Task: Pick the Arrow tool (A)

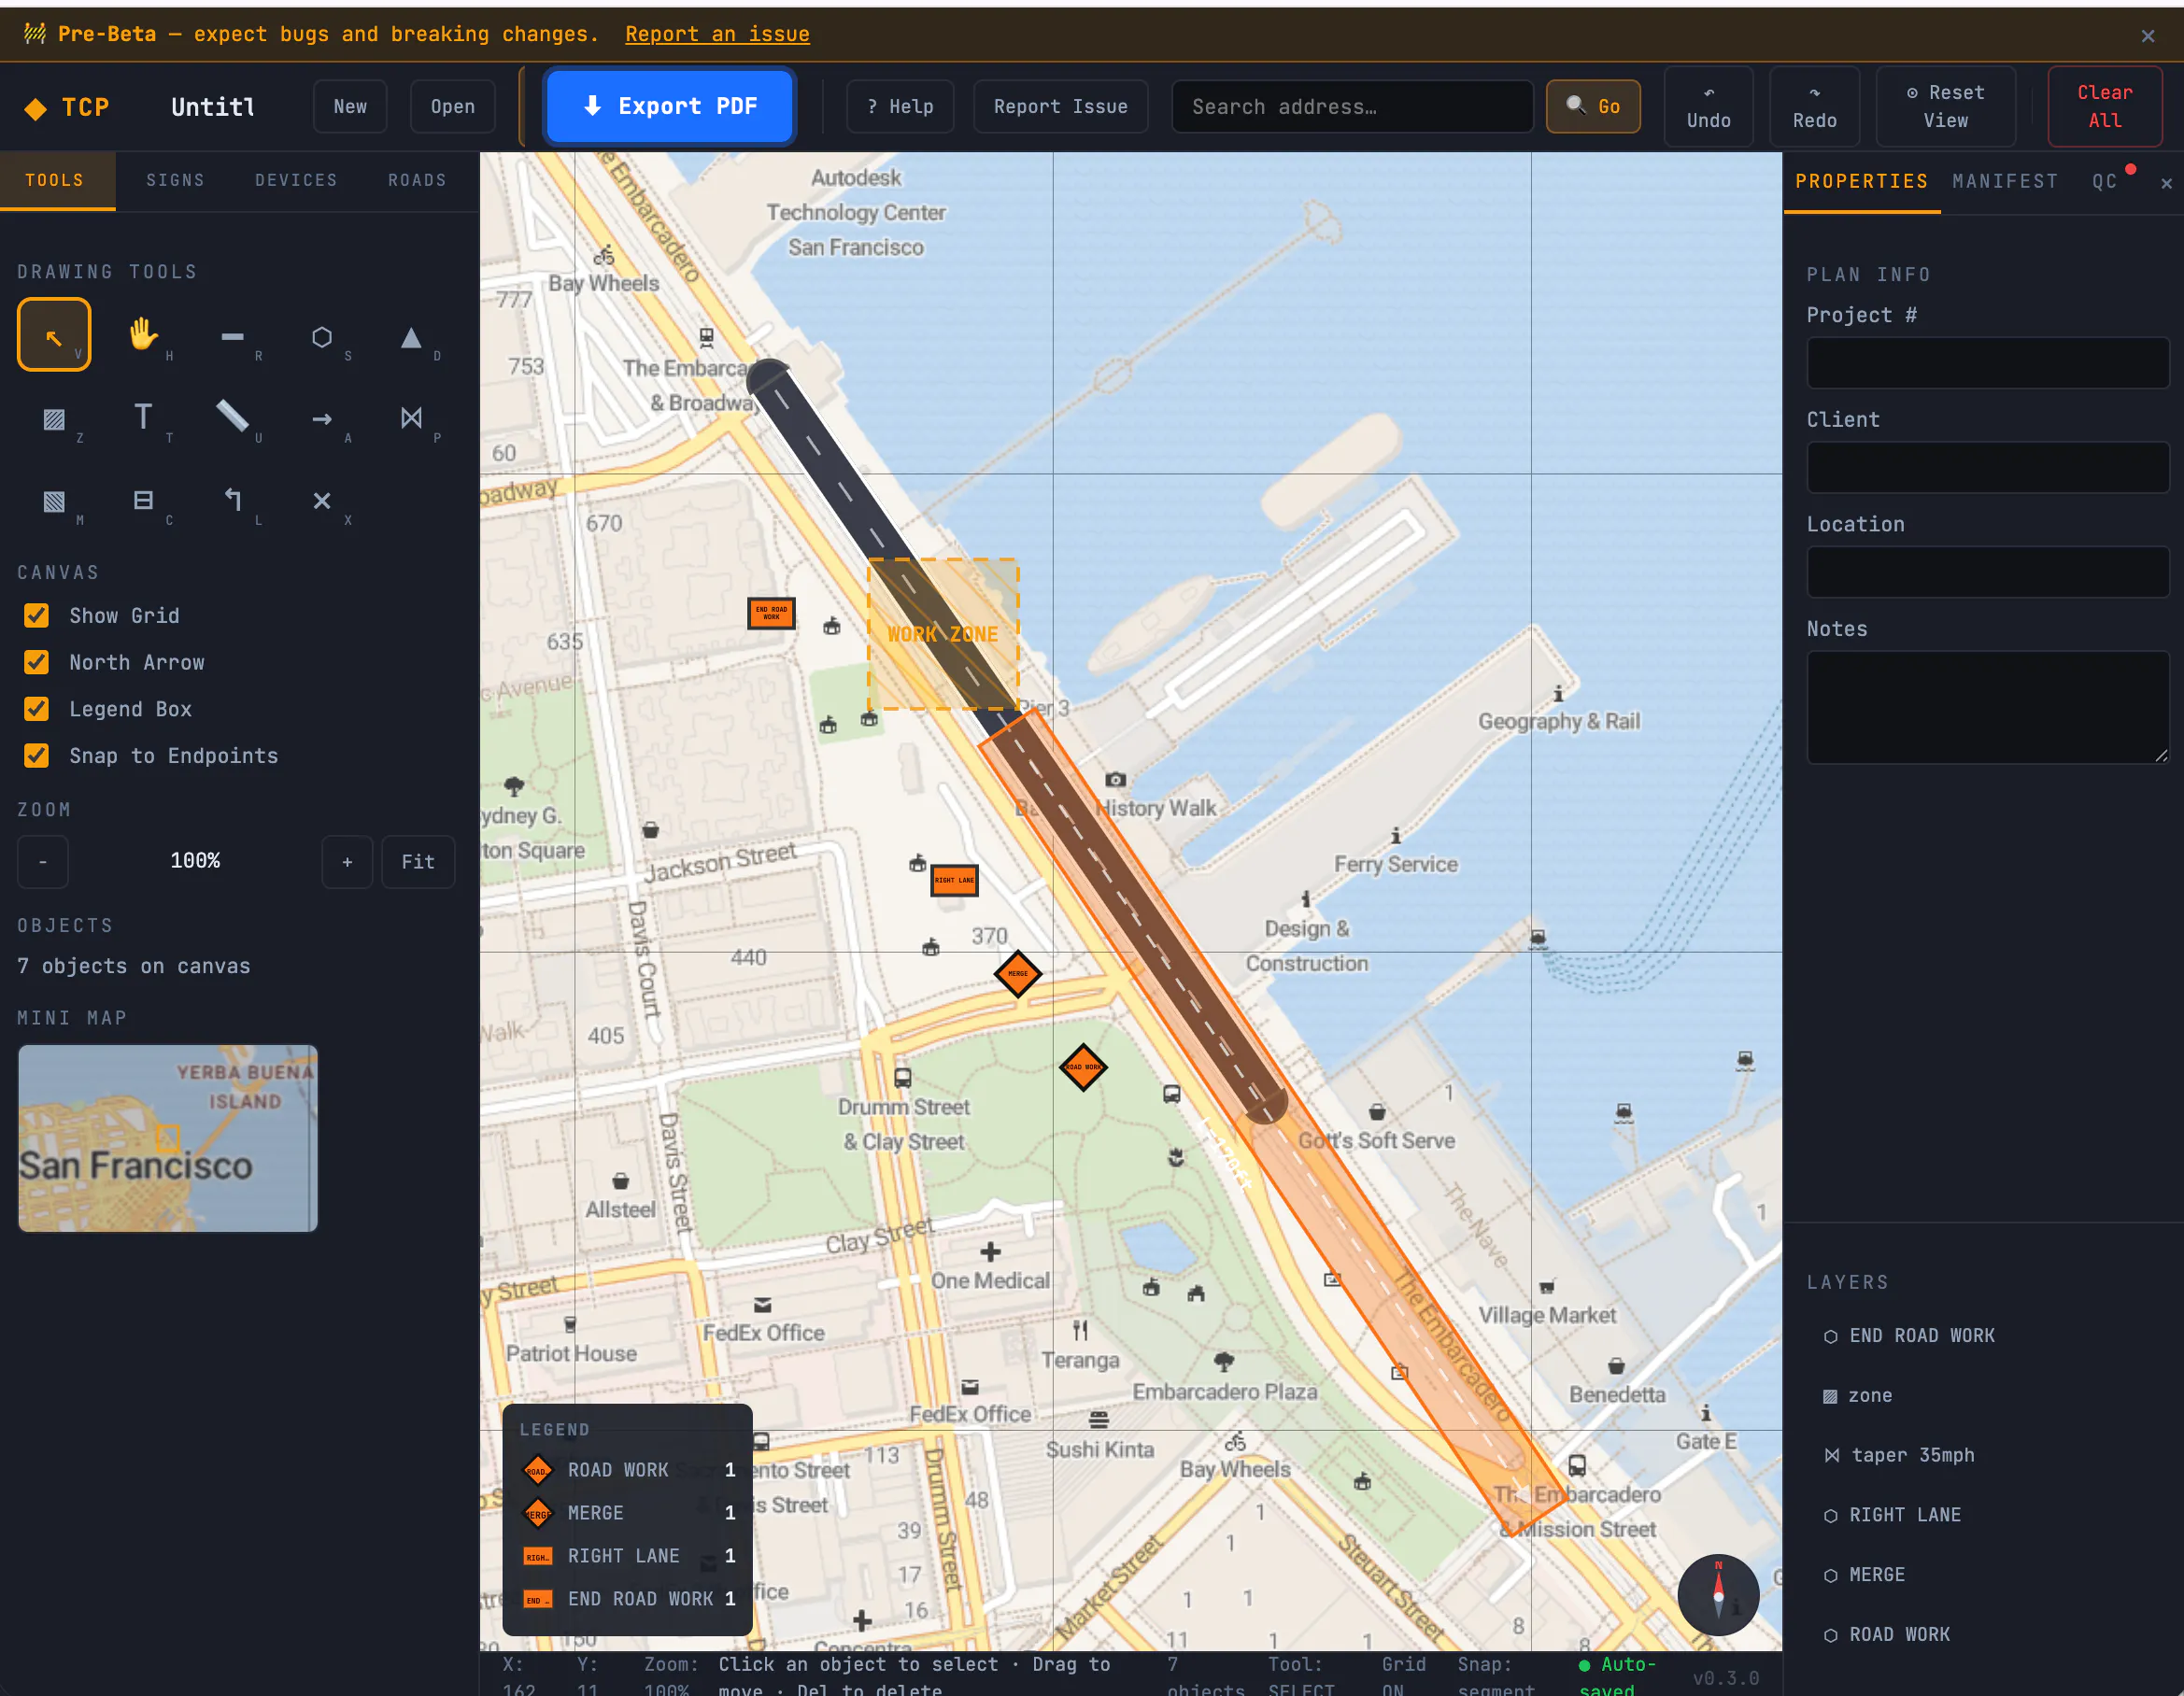Action: coord(321,418)
